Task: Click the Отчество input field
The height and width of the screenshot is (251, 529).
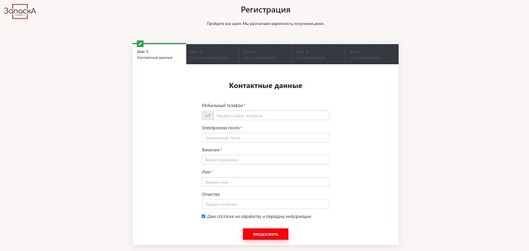Action: click(x=266, y=204)
